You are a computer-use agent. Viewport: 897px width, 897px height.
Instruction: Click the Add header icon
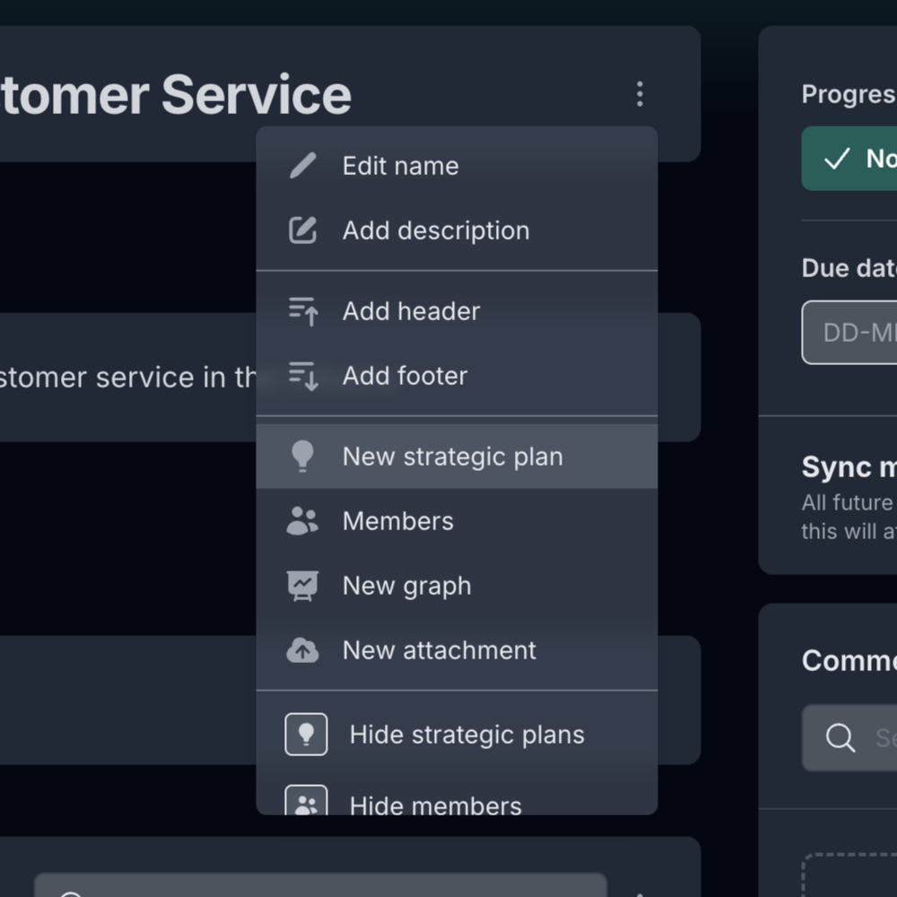click(x=302, y=311)
